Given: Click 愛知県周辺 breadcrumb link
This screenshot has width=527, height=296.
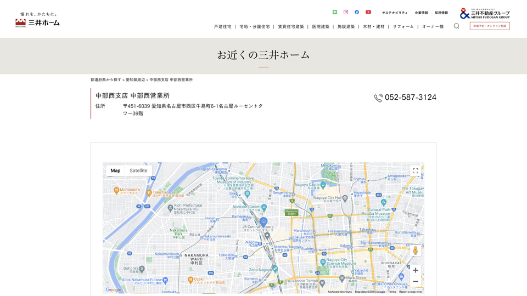Looking at the screenshot, I should tap(136, 80).
